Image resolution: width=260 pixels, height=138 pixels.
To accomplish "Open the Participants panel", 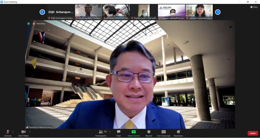I will (101, 133).
